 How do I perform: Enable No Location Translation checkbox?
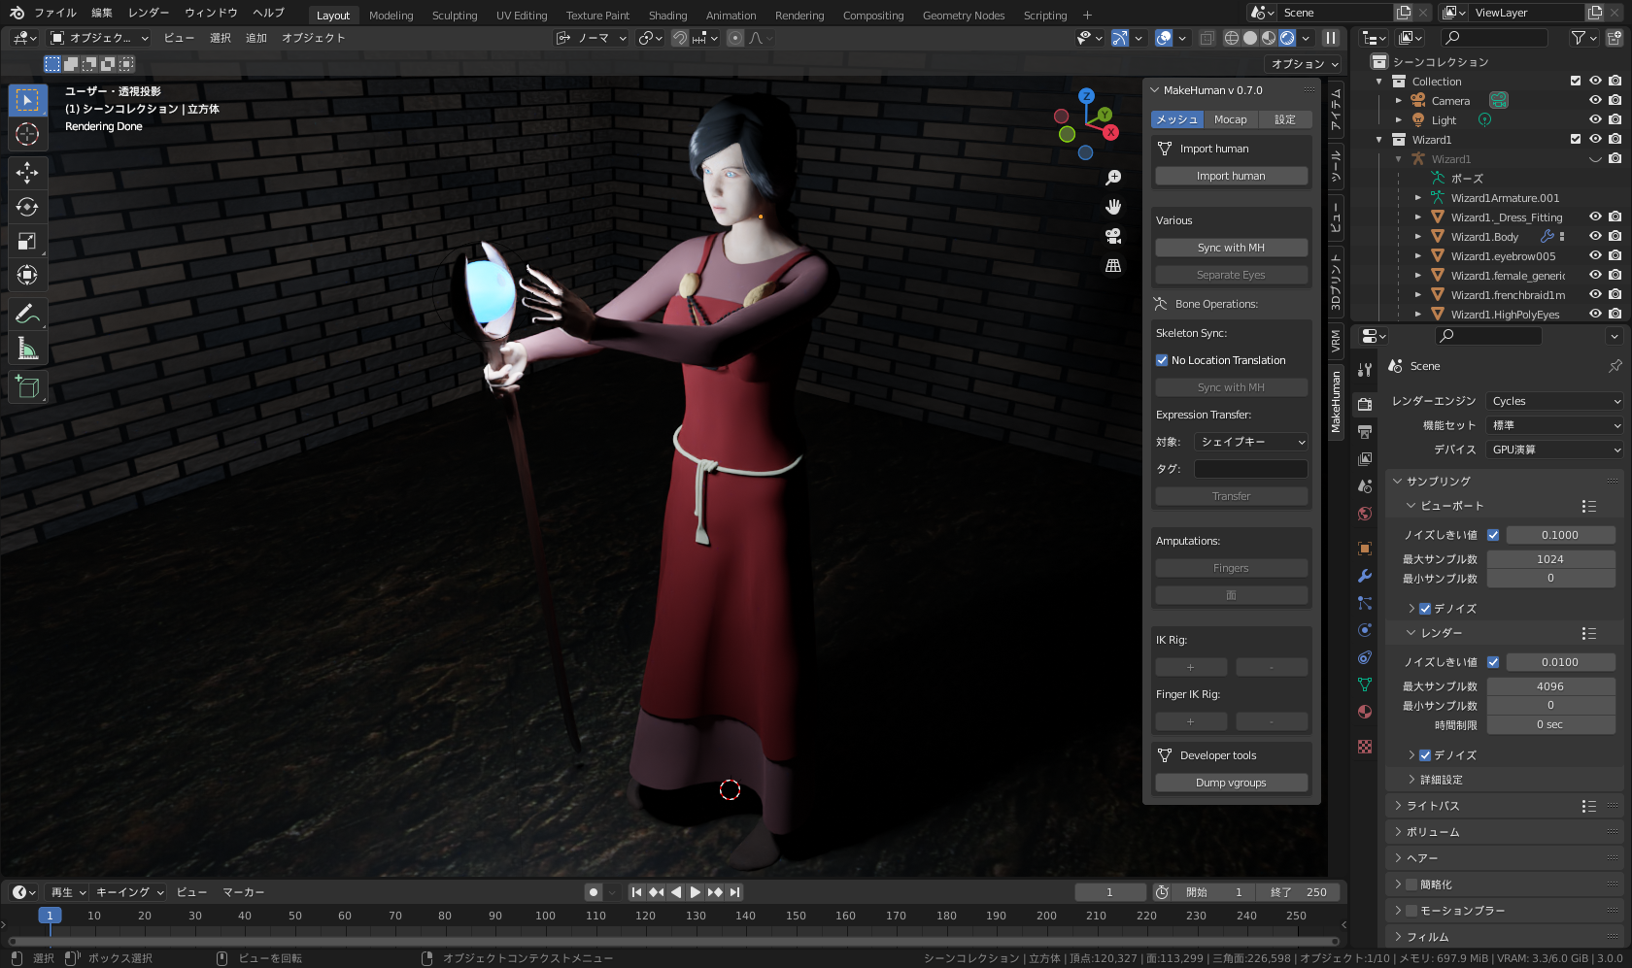tap(1162, 360)
